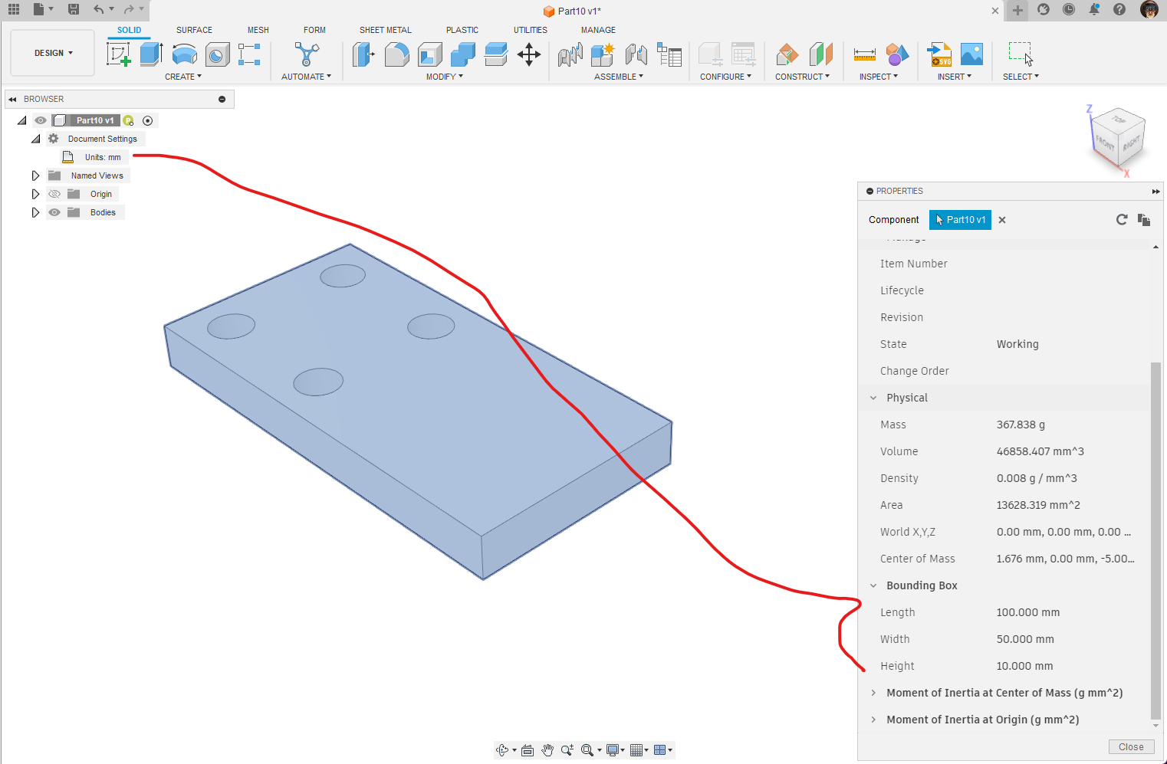Switch to the SURFACE tab

coord(193,30)
